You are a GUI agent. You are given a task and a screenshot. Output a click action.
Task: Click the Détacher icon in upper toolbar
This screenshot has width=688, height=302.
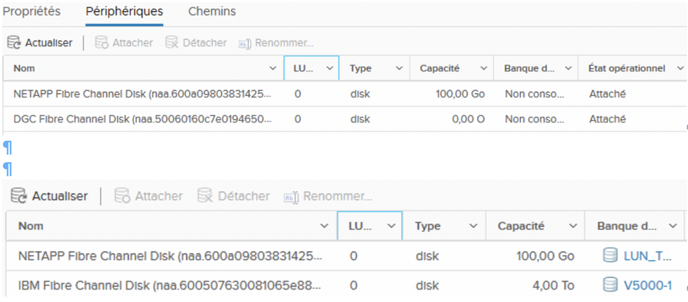172,43
